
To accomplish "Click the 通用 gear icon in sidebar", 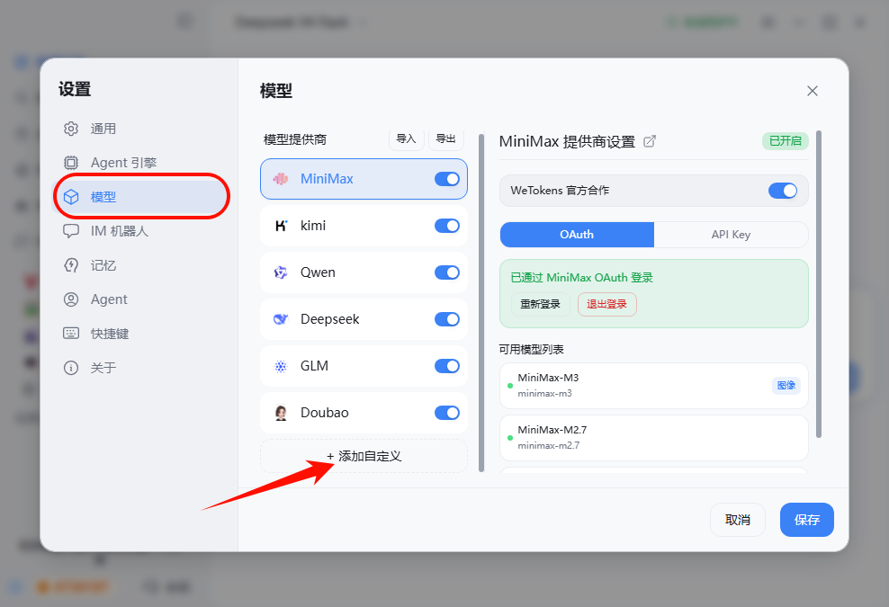I will 71,129.
